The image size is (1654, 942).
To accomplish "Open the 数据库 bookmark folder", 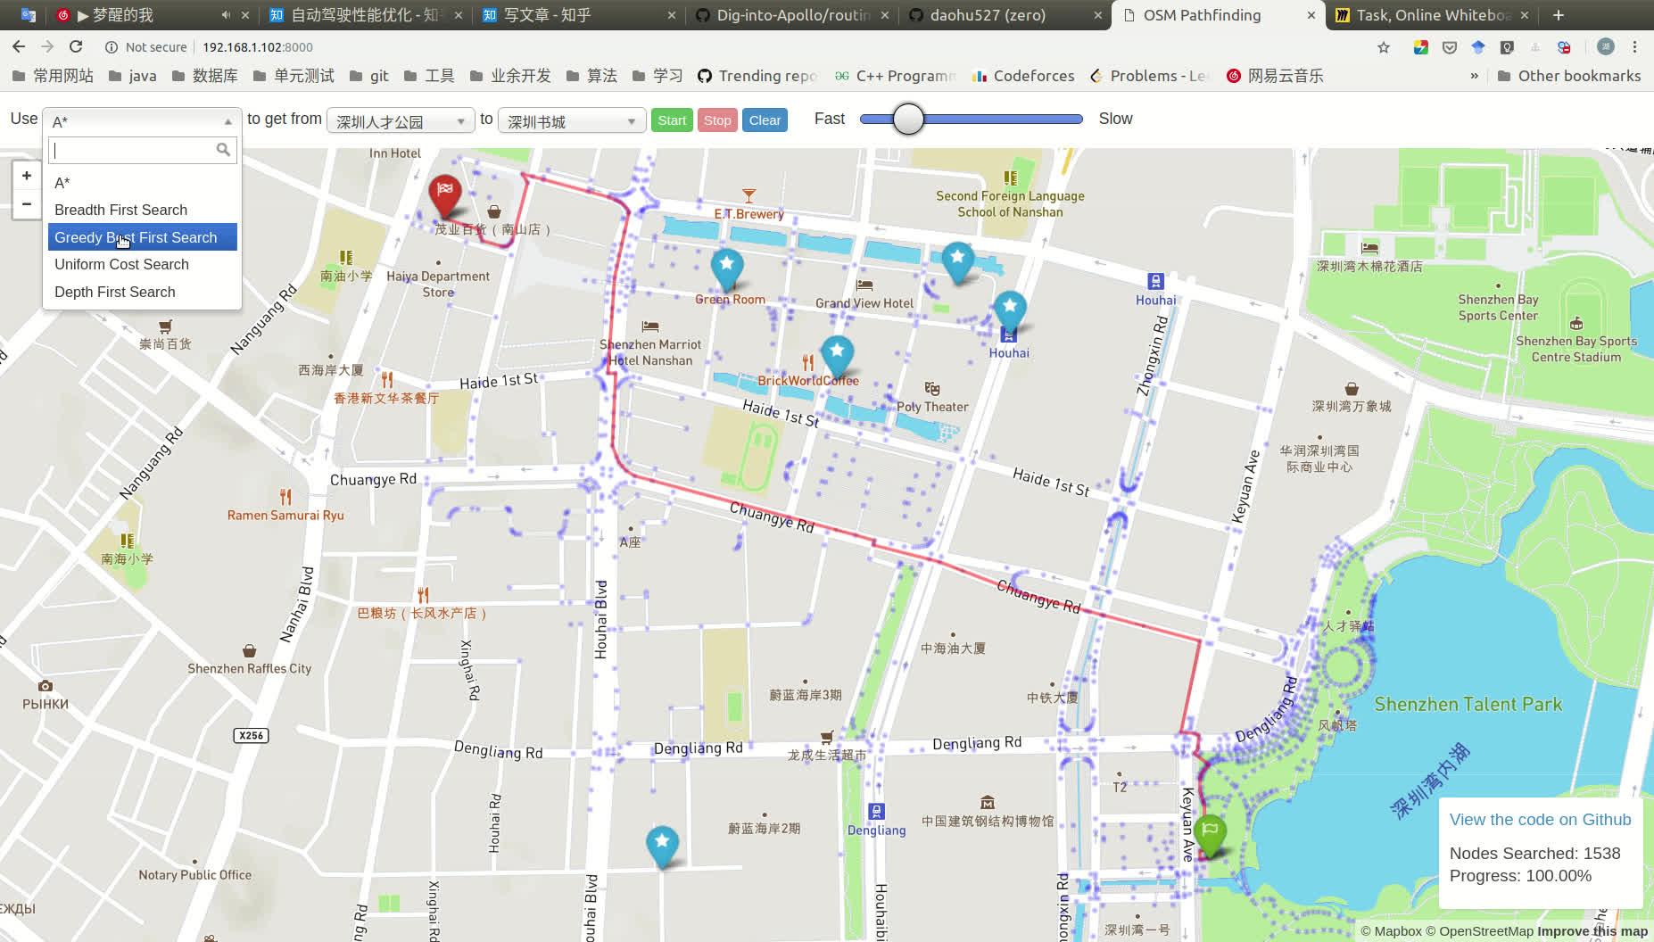I will 205,76.
